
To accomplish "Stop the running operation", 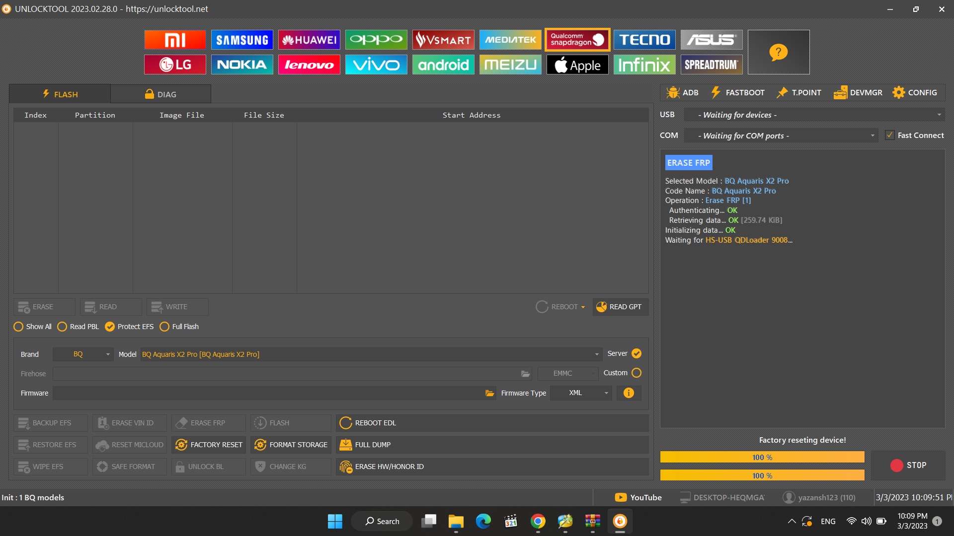I will (x=908, y=465).
